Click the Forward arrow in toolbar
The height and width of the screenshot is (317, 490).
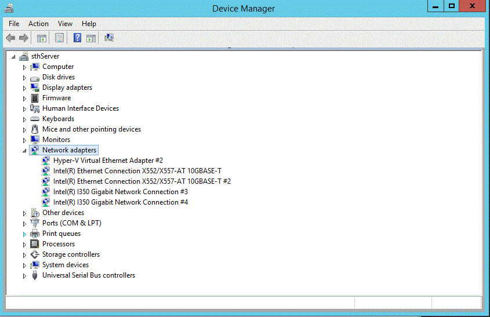24,38
